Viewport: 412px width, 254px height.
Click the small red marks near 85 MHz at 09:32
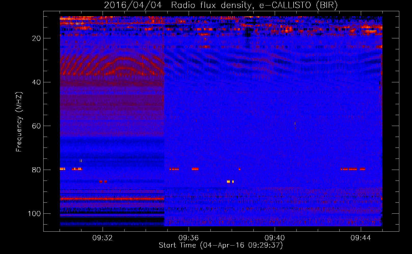pos(103,182)
